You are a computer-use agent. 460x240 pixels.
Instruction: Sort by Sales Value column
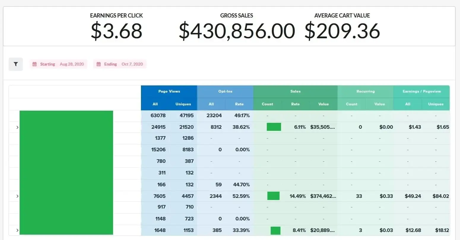323,104
